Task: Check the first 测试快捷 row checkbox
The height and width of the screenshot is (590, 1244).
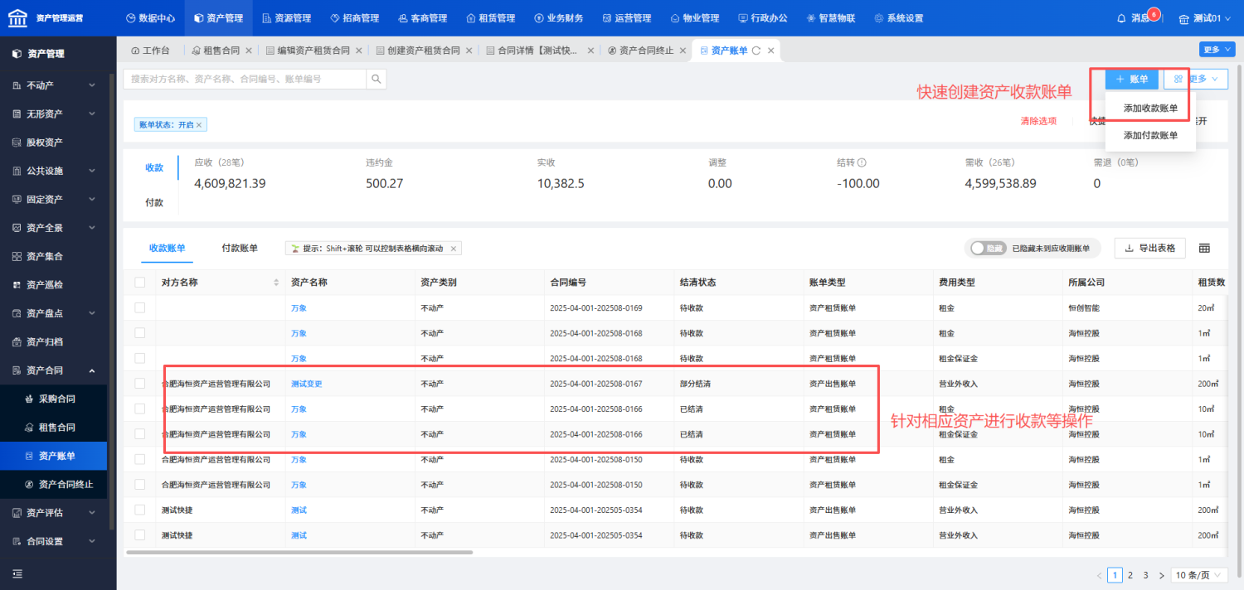Action: pyautogui.click(x=139, y=510)
